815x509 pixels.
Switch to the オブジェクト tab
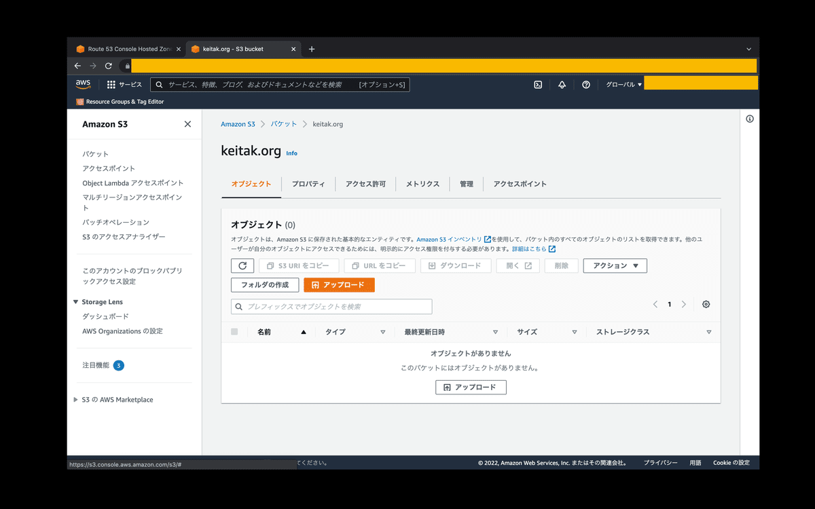click(x=251, y=184)
